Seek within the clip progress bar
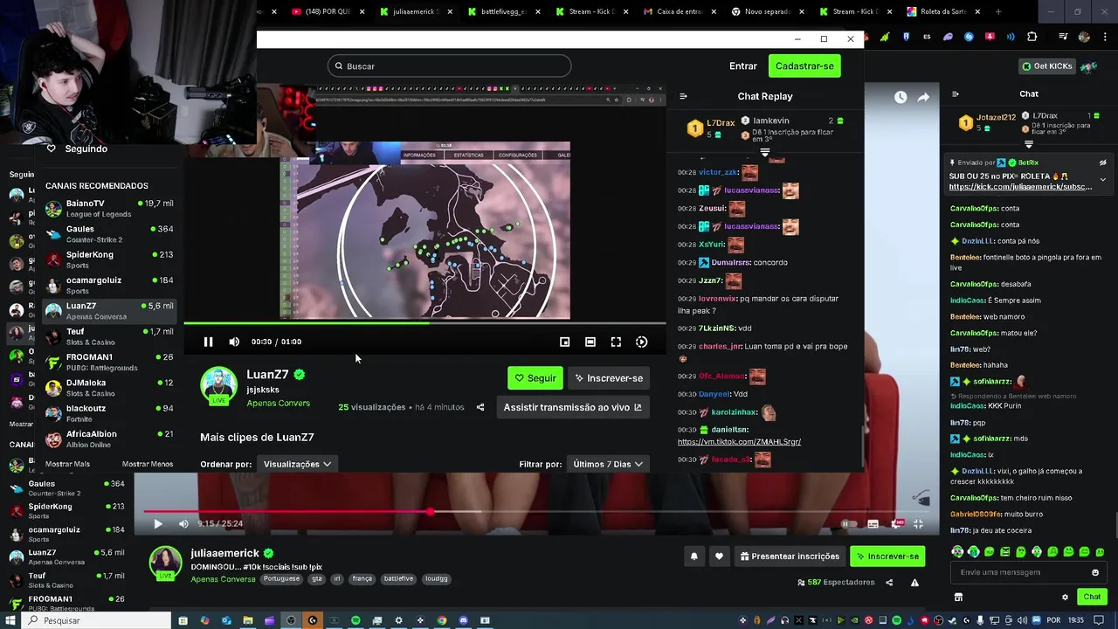The width and height of the screenshot is (1118, 629). 424,323
